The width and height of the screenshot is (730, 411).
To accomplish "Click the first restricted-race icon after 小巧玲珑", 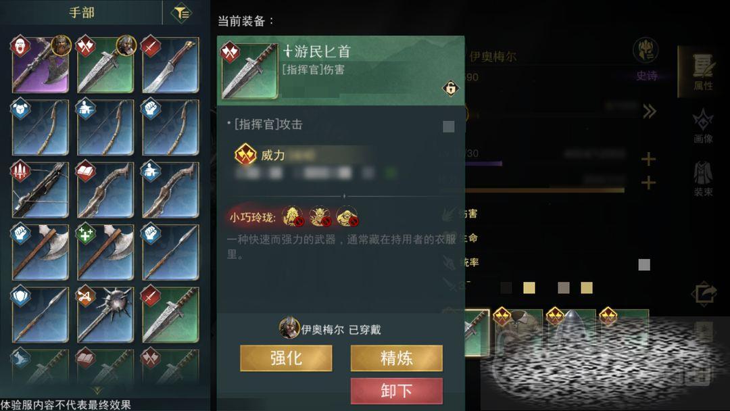I will point(293,216).
